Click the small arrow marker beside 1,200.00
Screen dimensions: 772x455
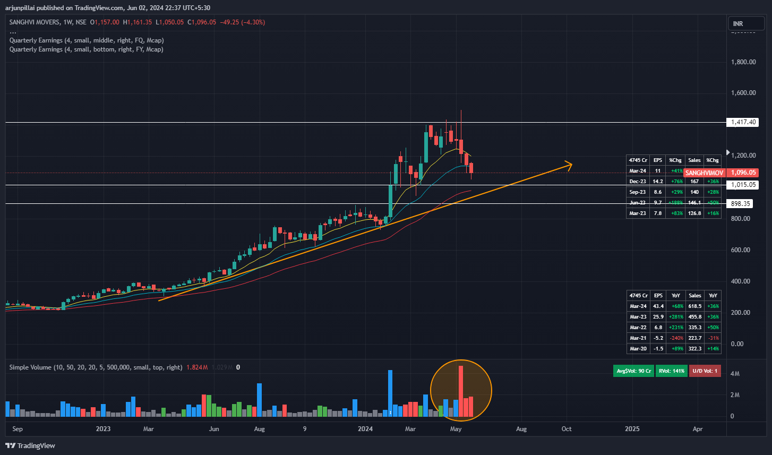(x=727, y=152)
